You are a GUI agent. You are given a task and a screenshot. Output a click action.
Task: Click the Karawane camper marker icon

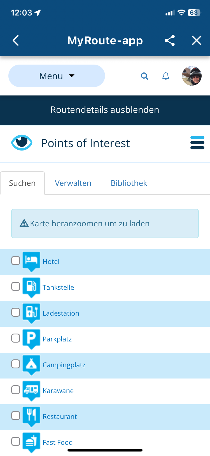(31, 390)
